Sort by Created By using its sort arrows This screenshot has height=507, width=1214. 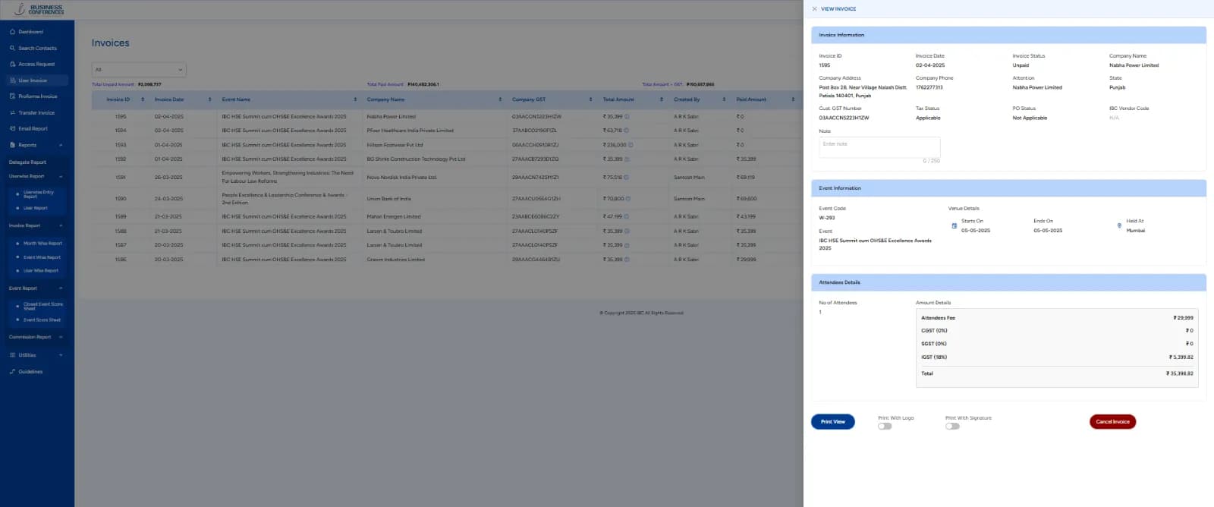click(724, 99)
